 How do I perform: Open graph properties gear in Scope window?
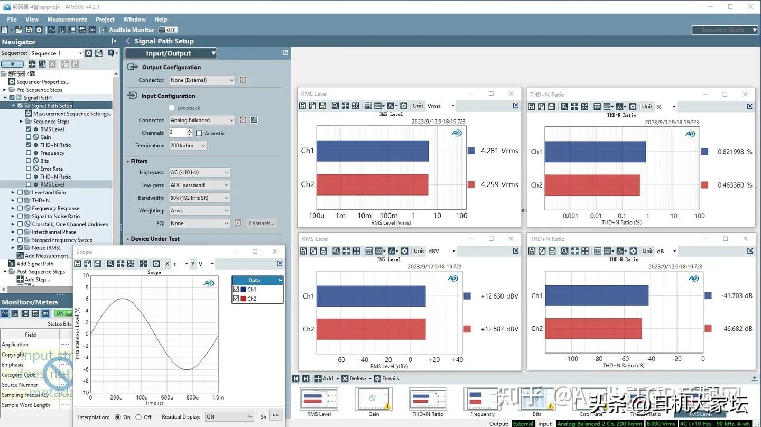click(x=156, y=264)
